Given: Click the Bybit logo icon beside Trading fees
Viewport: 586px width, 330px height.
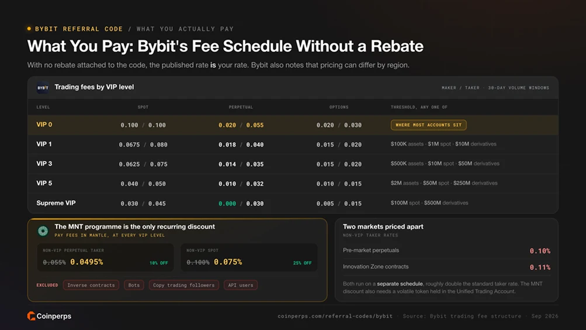Looking at the screenshot, I should pyautogui.click(x=43, y=88).
